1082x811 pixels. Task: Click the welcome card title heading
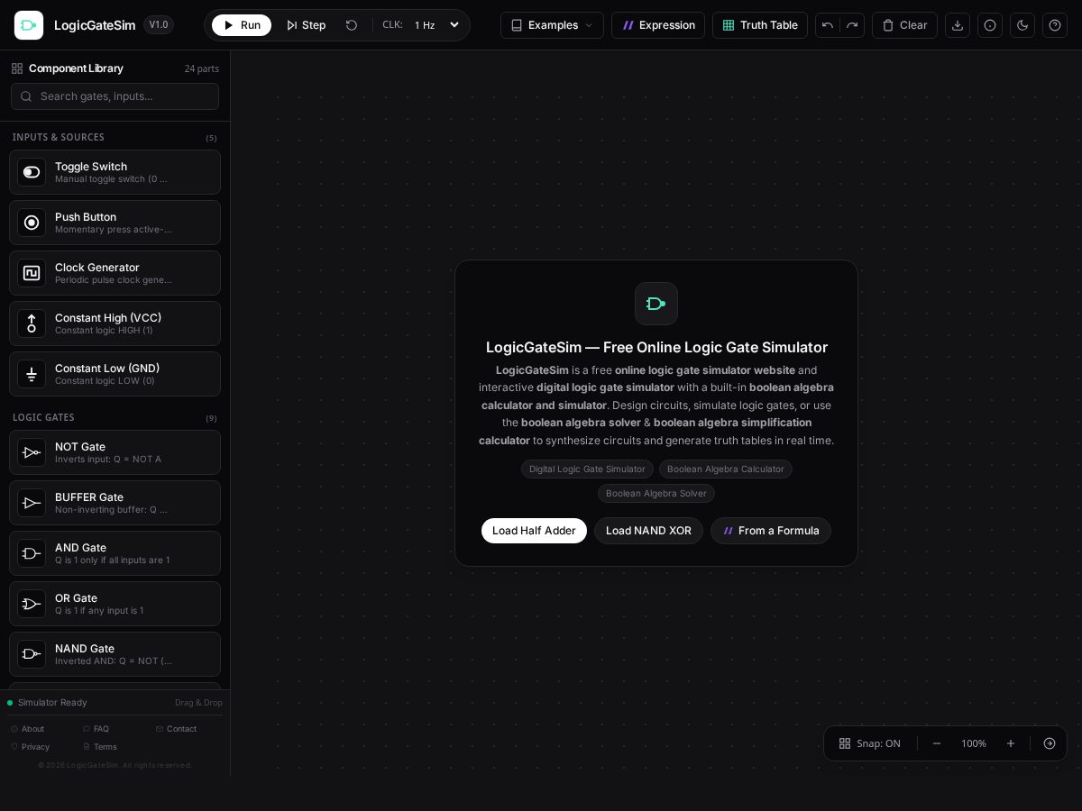(x=656, y=348)
